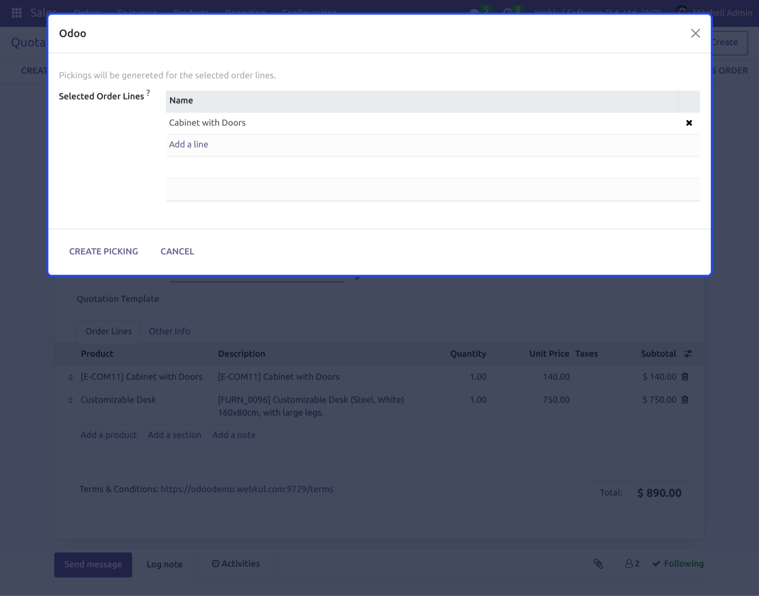Click the $ 890.00 total amount
The height and width of the screenshot is (596, 759).
point(659,493)
